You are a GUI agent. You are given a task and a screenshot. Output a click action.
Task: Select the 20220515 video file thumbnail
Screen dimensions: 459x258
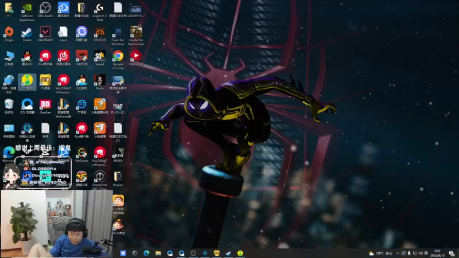coord(136,11)
